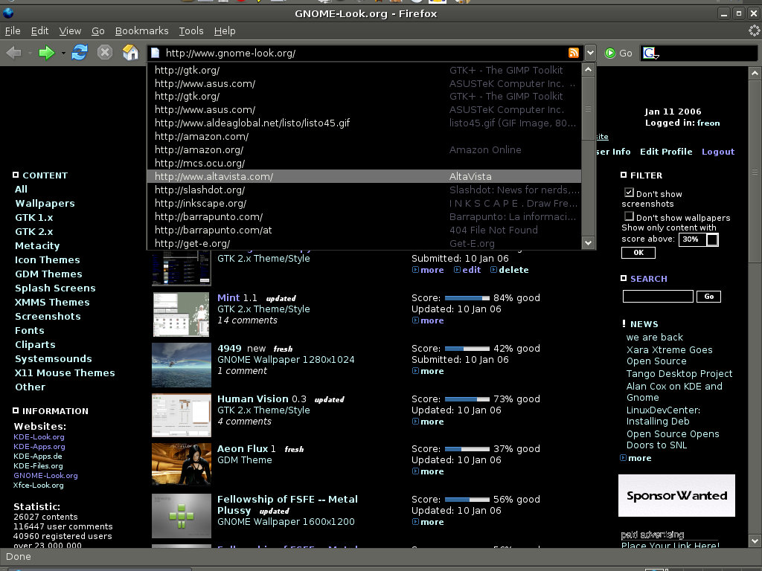The width and height of the screenshot is (762, 571).
Task: Select http://mcs.ocu.org/ history entry
Action: (x=364, y=163)
